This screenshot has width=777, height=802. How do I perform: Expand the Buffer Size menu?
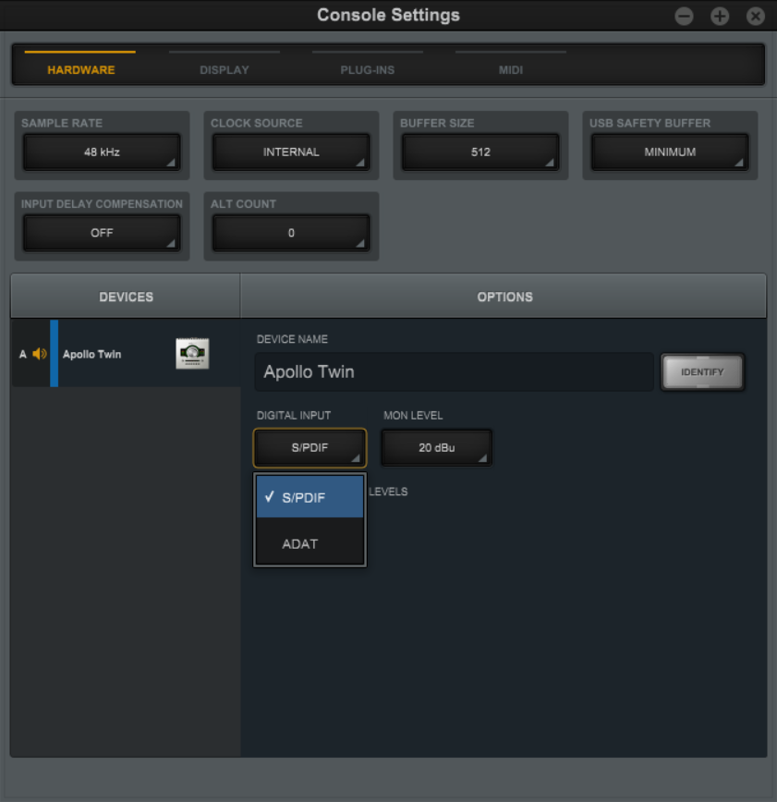click(480, 152)
